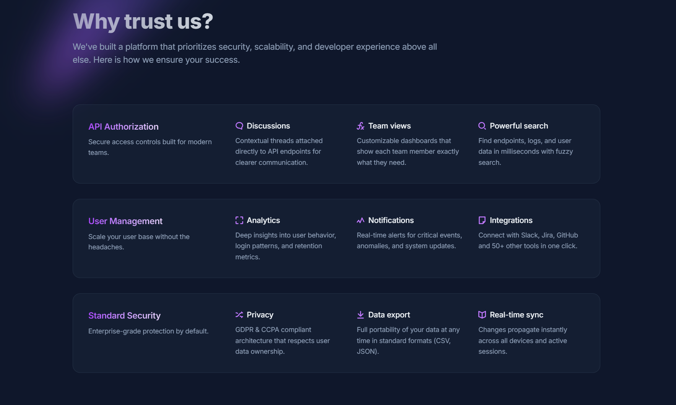Click the speech bubble icon beside Discussions
676x405 pixels.
pyautogui.click(x=239, y=126)
